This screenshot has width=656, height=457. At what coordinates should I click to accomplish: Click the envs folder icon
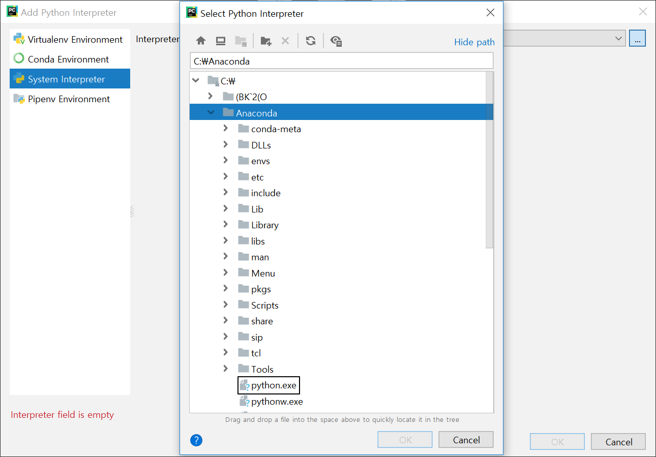243,161
